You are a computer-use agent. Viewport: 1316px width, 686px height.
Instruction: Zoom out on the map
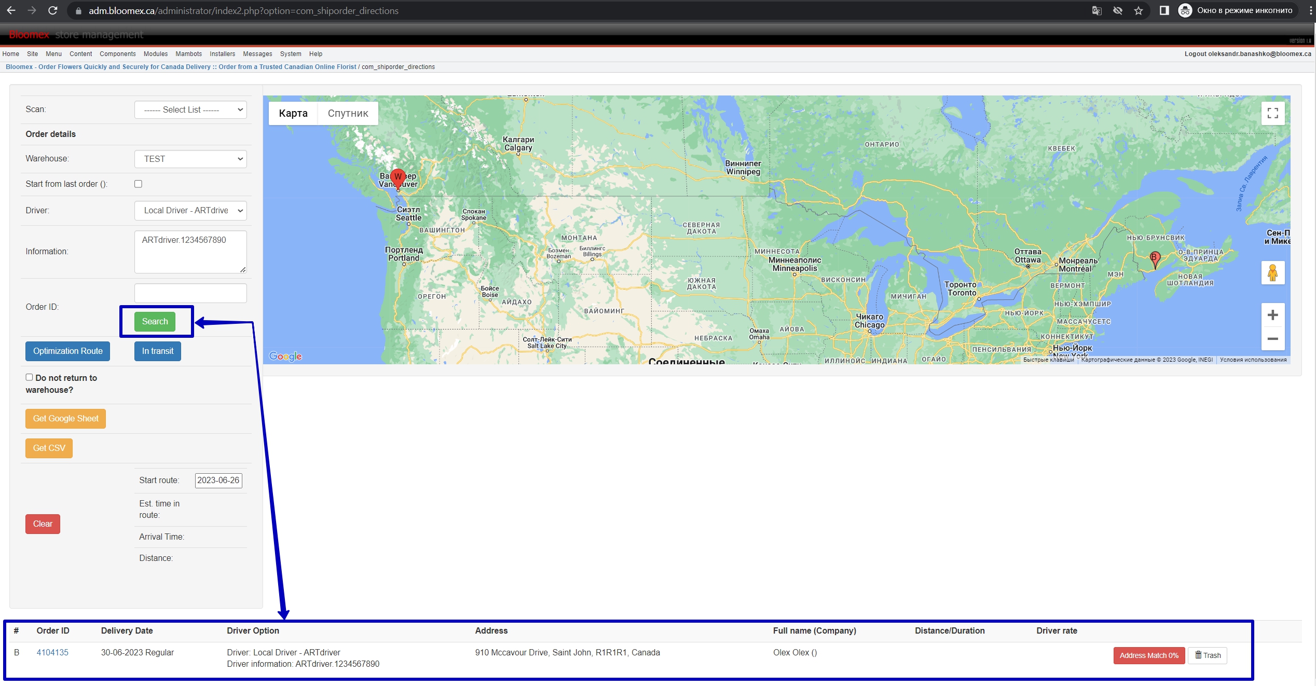click(x=1272, y=339)
